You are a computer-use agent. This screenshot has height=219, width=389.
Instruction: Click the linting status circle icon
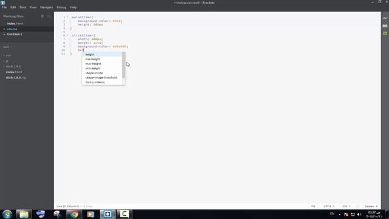357,206
